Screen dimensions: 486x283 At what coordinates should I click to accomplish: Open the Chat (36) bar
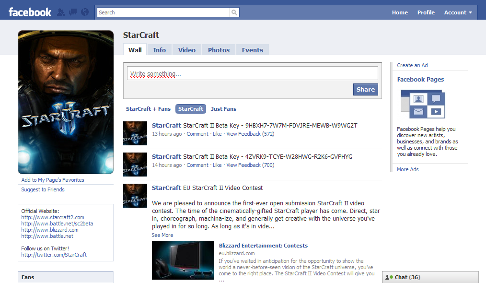click(x=430, y=277)
